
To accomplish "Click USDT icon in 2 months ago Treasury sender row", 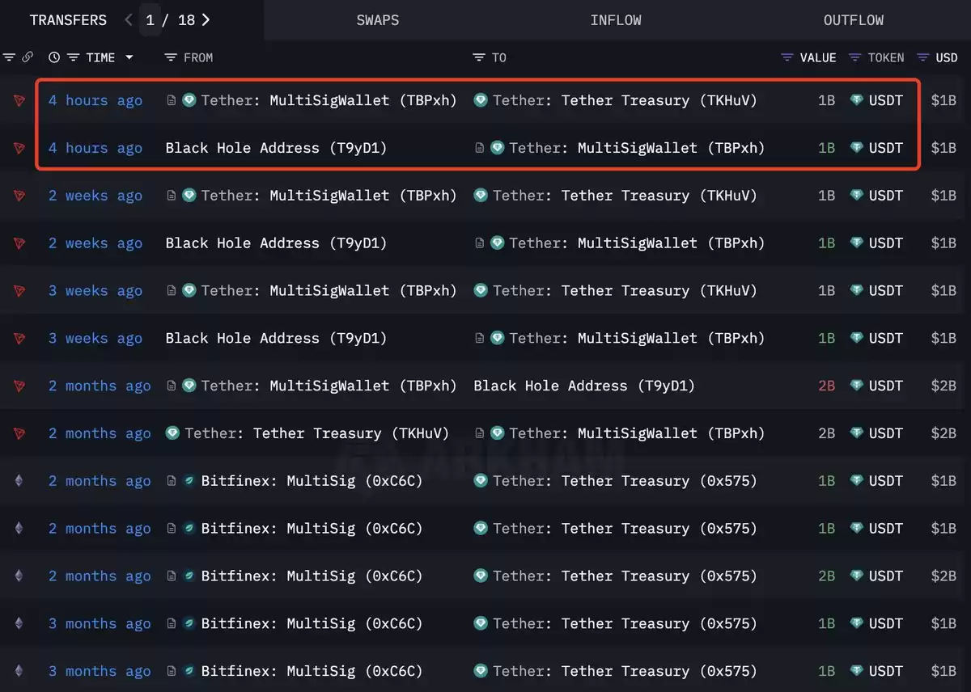I will [x=856, y=433].
